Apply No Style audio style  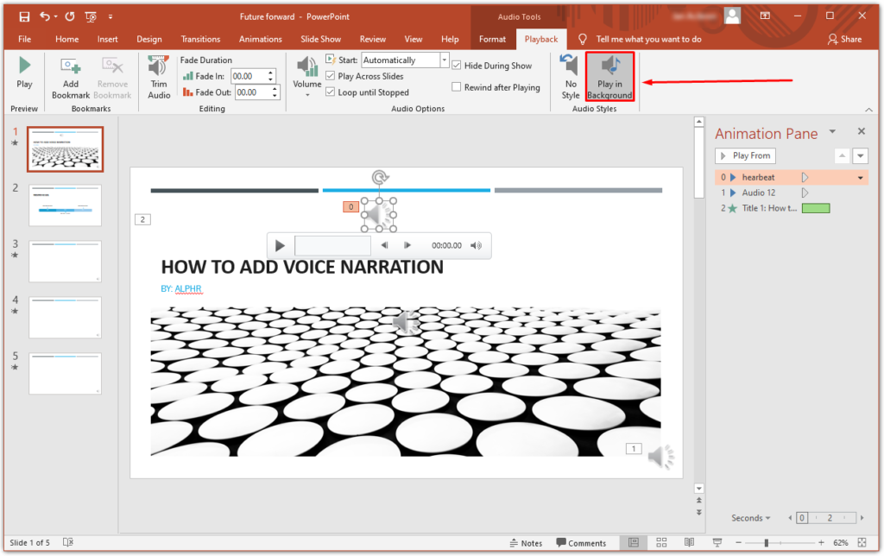(571, 78)
